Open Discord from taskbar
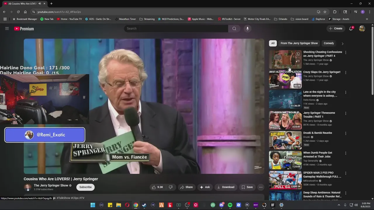The height and width of the screenshot is (210, 374). [221, 205]
